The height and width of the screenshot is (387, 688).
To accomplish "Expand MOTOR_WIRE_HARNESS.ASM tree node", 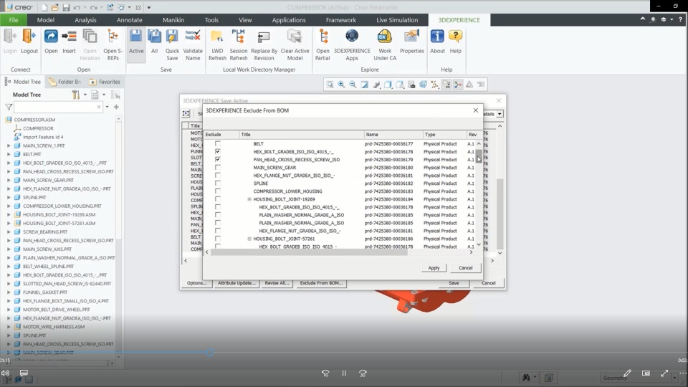I will tap(9, 327).
